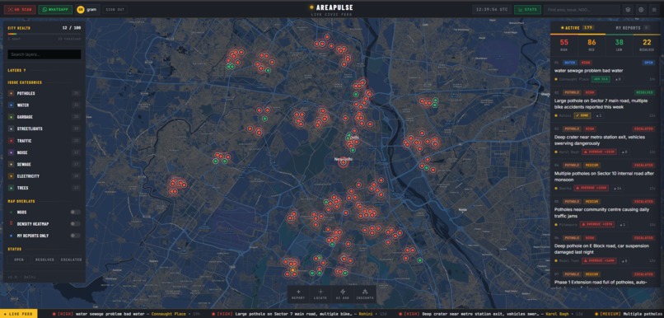
Task: Open the Deep pothole on E Block road report
Action: click(x=606, y=250)
